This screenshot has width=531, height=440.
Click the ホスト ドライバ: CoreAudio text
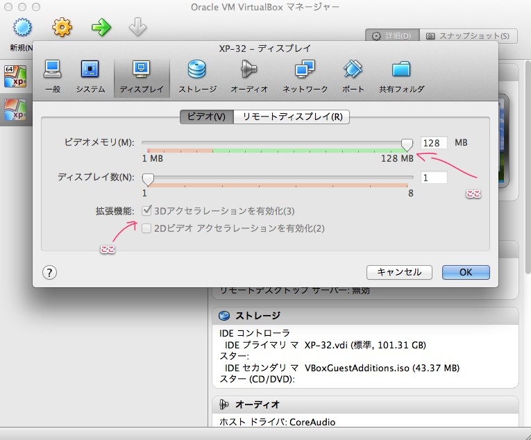278,422
